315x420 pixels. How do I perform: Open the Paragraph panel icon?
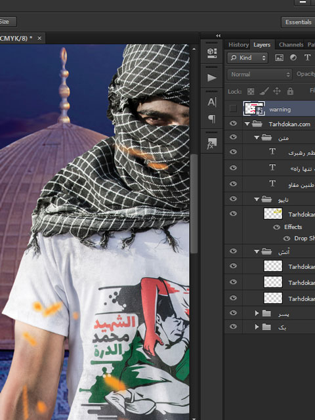211,119
